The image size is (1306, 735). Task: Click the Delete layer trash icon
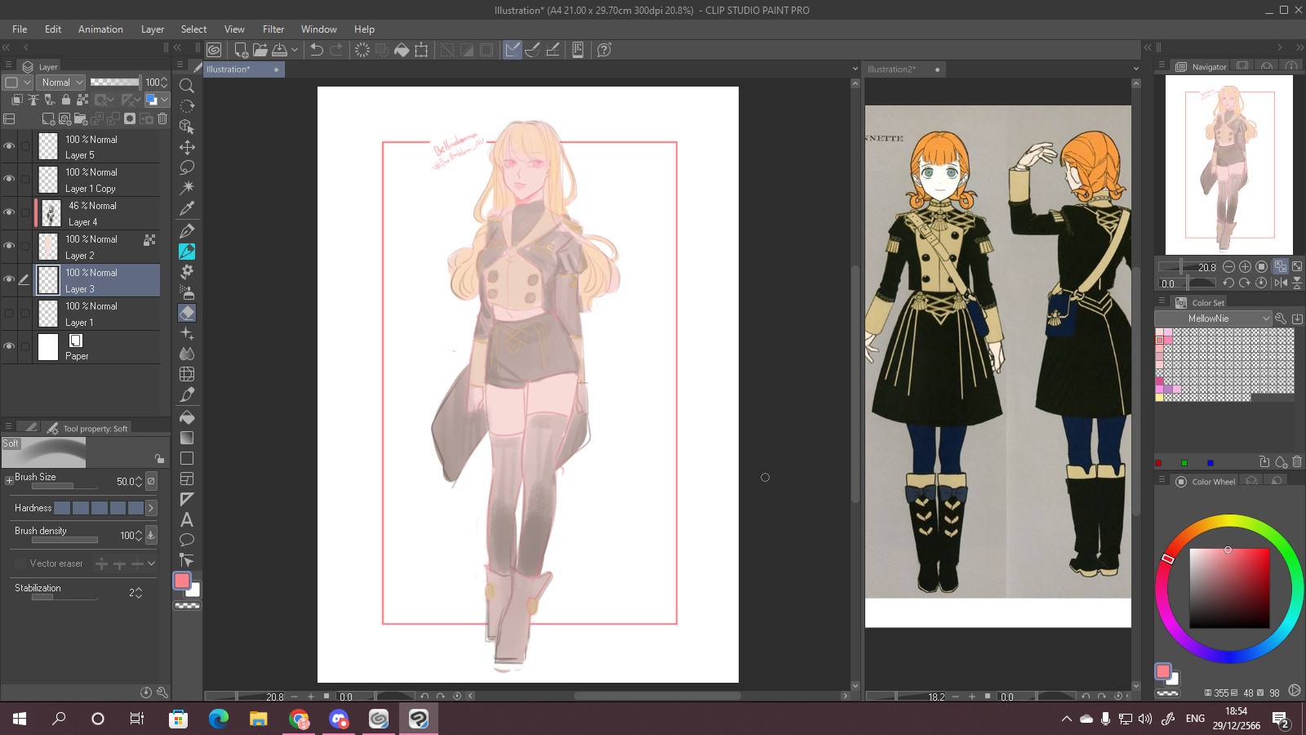point(162,118)
